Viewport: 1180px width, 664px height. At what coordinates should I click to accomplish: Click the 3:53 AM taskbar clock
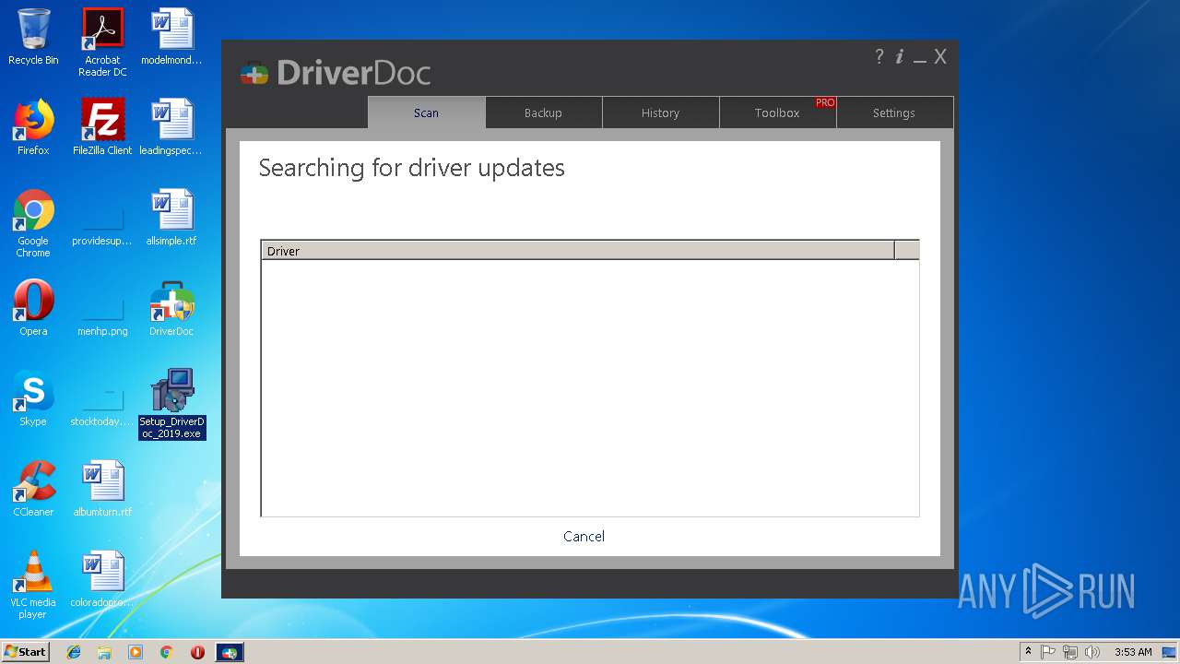(1133, 652)
